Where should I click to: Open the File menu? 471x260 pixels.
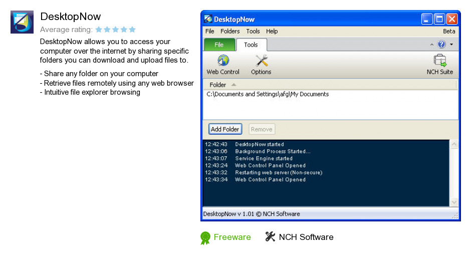pos(209,31)
